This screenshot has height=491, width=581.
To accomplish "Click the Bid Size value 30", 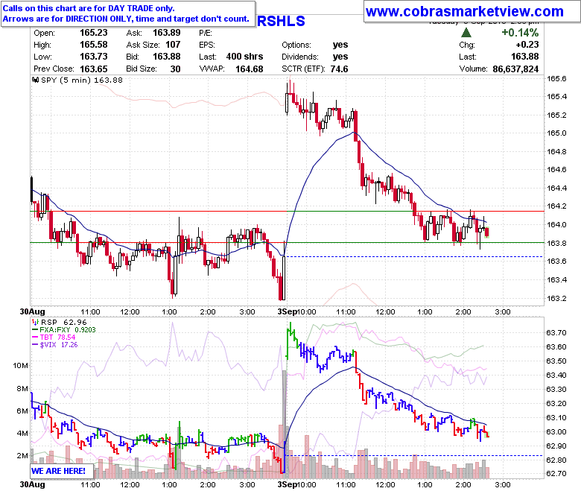I will (175, 69).
